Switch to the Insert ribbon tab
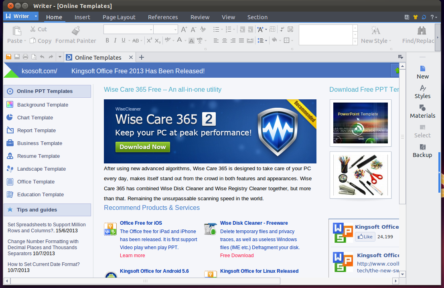This screenshot has height=288, width=444. point(82,17)
